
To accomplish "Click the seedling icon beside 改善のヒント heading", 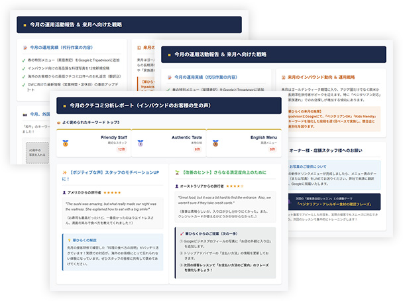I will tap(177, 172).
